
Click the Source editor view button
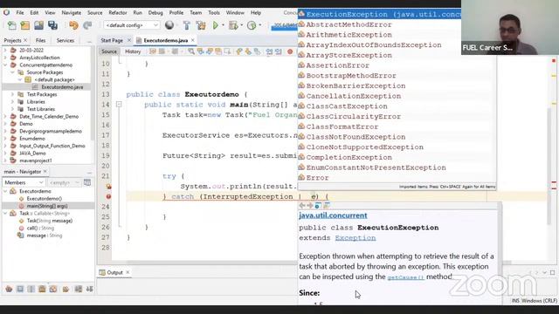coord(109,51)
